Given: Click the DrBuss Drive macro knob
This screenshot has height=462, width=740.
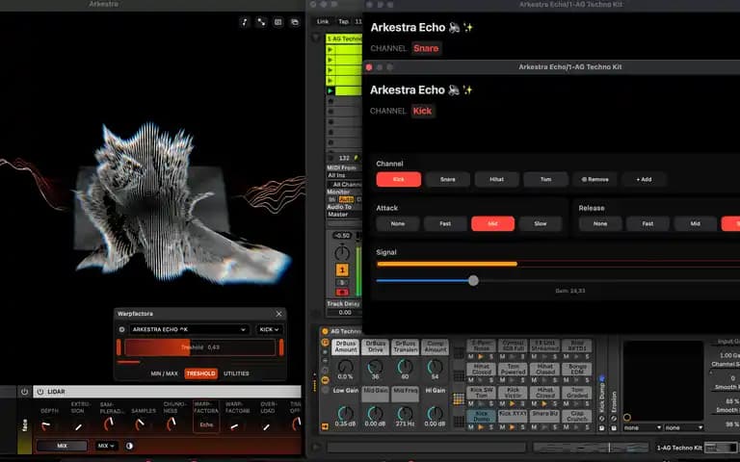Looking at the screenshot, I should (375, 367).
